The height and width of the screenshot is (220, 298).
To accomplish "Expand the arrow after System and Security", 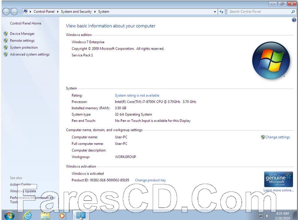I will pos(95,12).
